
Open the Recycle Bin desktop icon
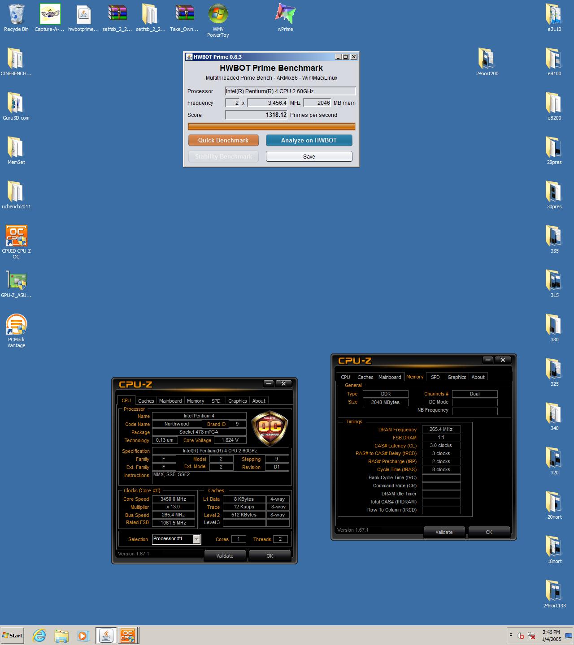click(x=16, y=18)
